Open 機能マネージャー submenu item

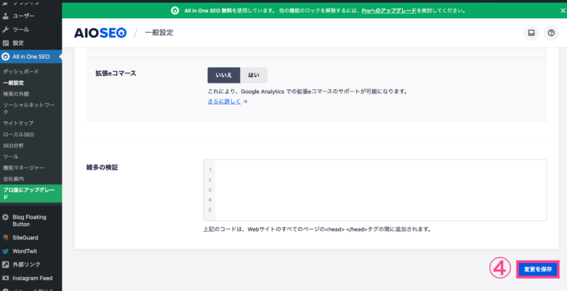coord(23,168)
